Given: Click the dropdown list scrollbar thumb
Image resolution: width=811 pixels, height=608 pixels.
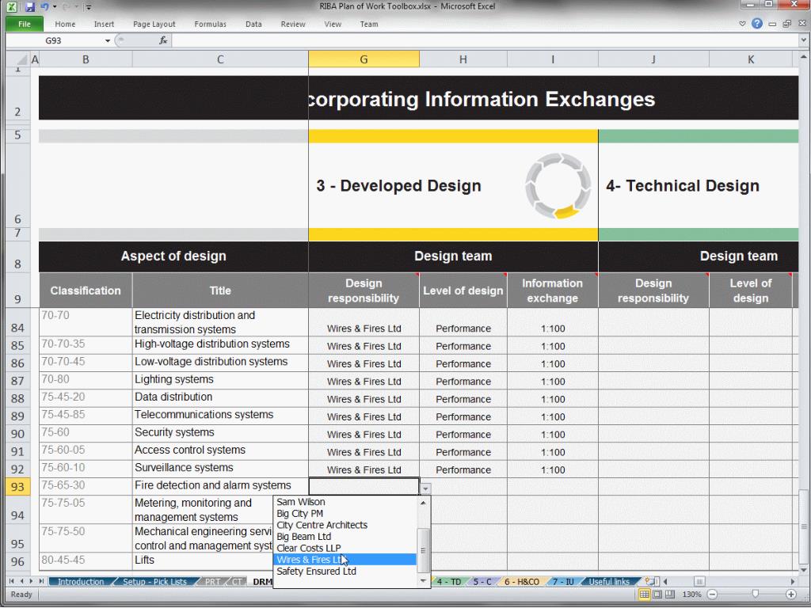Looking at the screenshot, I should (423, 551).
